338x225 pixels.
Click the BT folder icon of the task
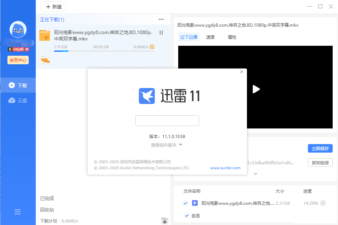point(45,35)
